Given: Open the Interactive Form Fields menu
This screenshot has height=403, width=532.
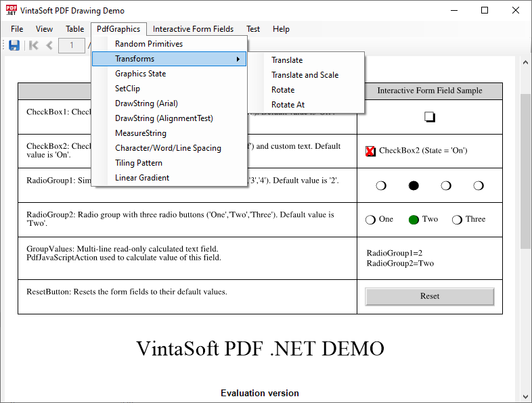Looking at the screenshot, I should tap(193, 29).
